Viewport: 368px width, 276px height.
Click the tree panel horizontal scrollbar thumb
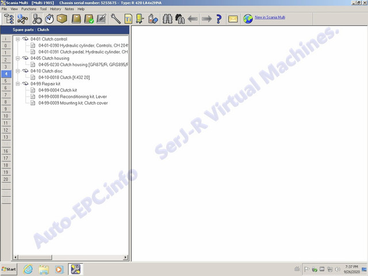tap(35, 258)
